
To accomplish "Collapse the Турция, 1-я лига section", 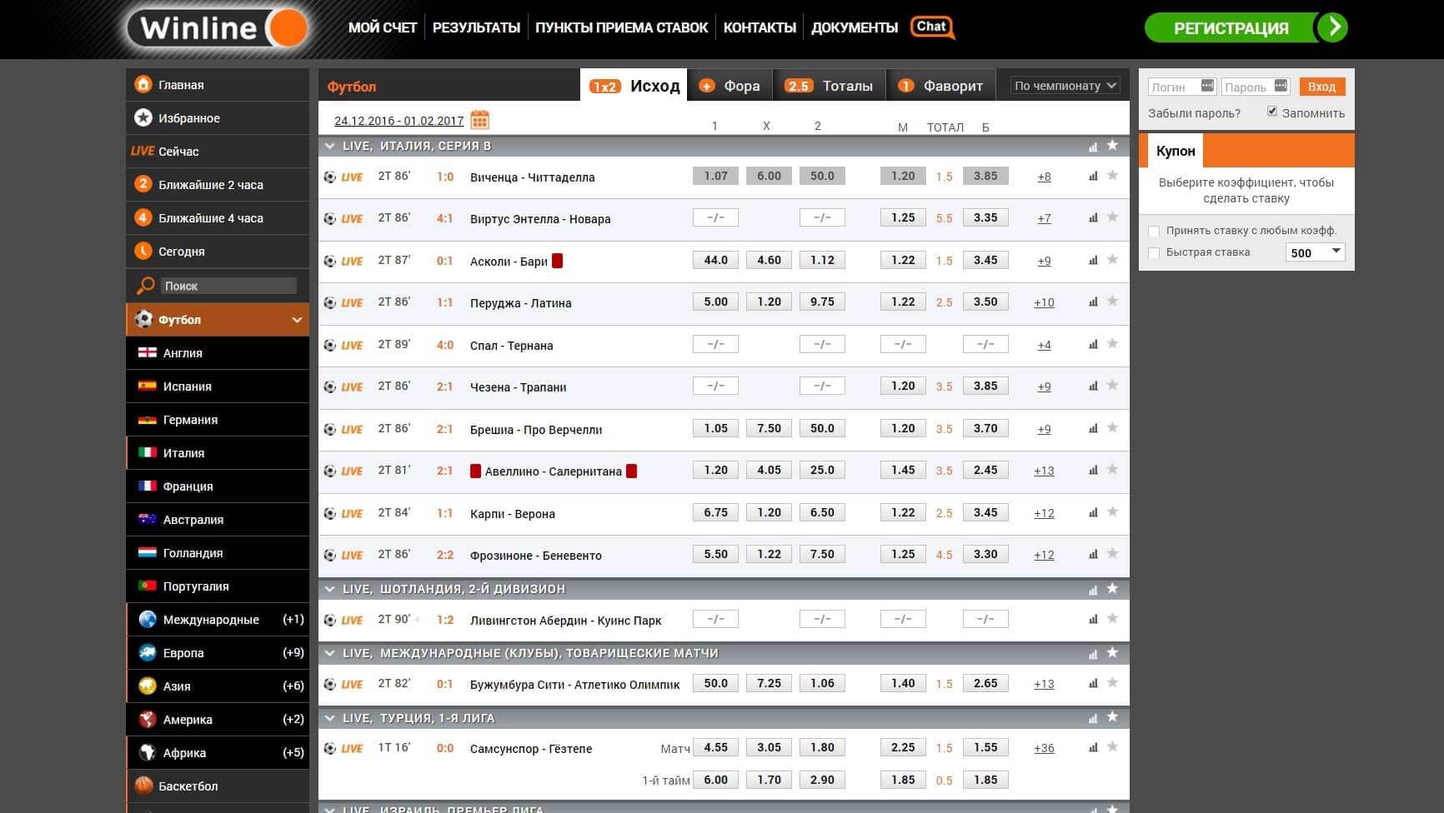I will 330,718.
